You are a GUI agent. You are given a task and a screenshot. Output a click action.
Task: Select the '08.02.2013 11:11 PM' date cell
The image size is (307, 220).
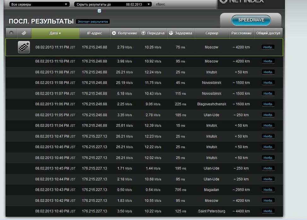point(55,47)
